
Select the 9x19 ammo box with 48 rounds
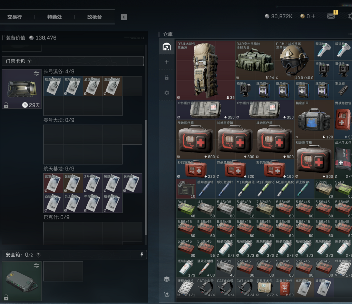click(186, 208)
